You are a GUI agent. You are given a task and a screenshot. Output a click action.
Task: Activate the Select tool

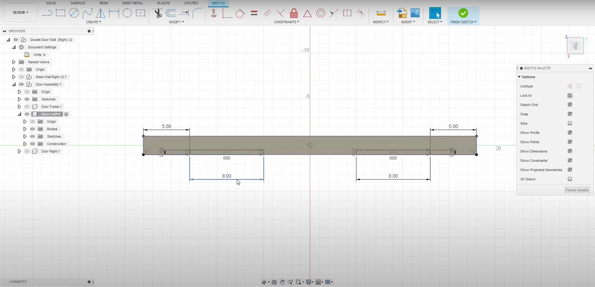[435, 13]
